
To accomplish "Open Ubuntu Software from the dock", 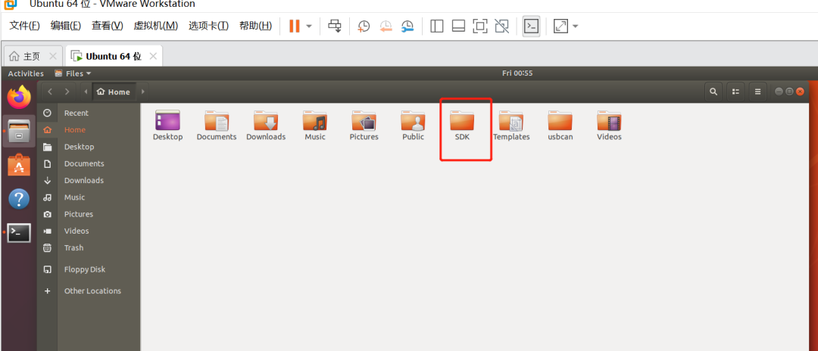I will click(x=19, y=165).
